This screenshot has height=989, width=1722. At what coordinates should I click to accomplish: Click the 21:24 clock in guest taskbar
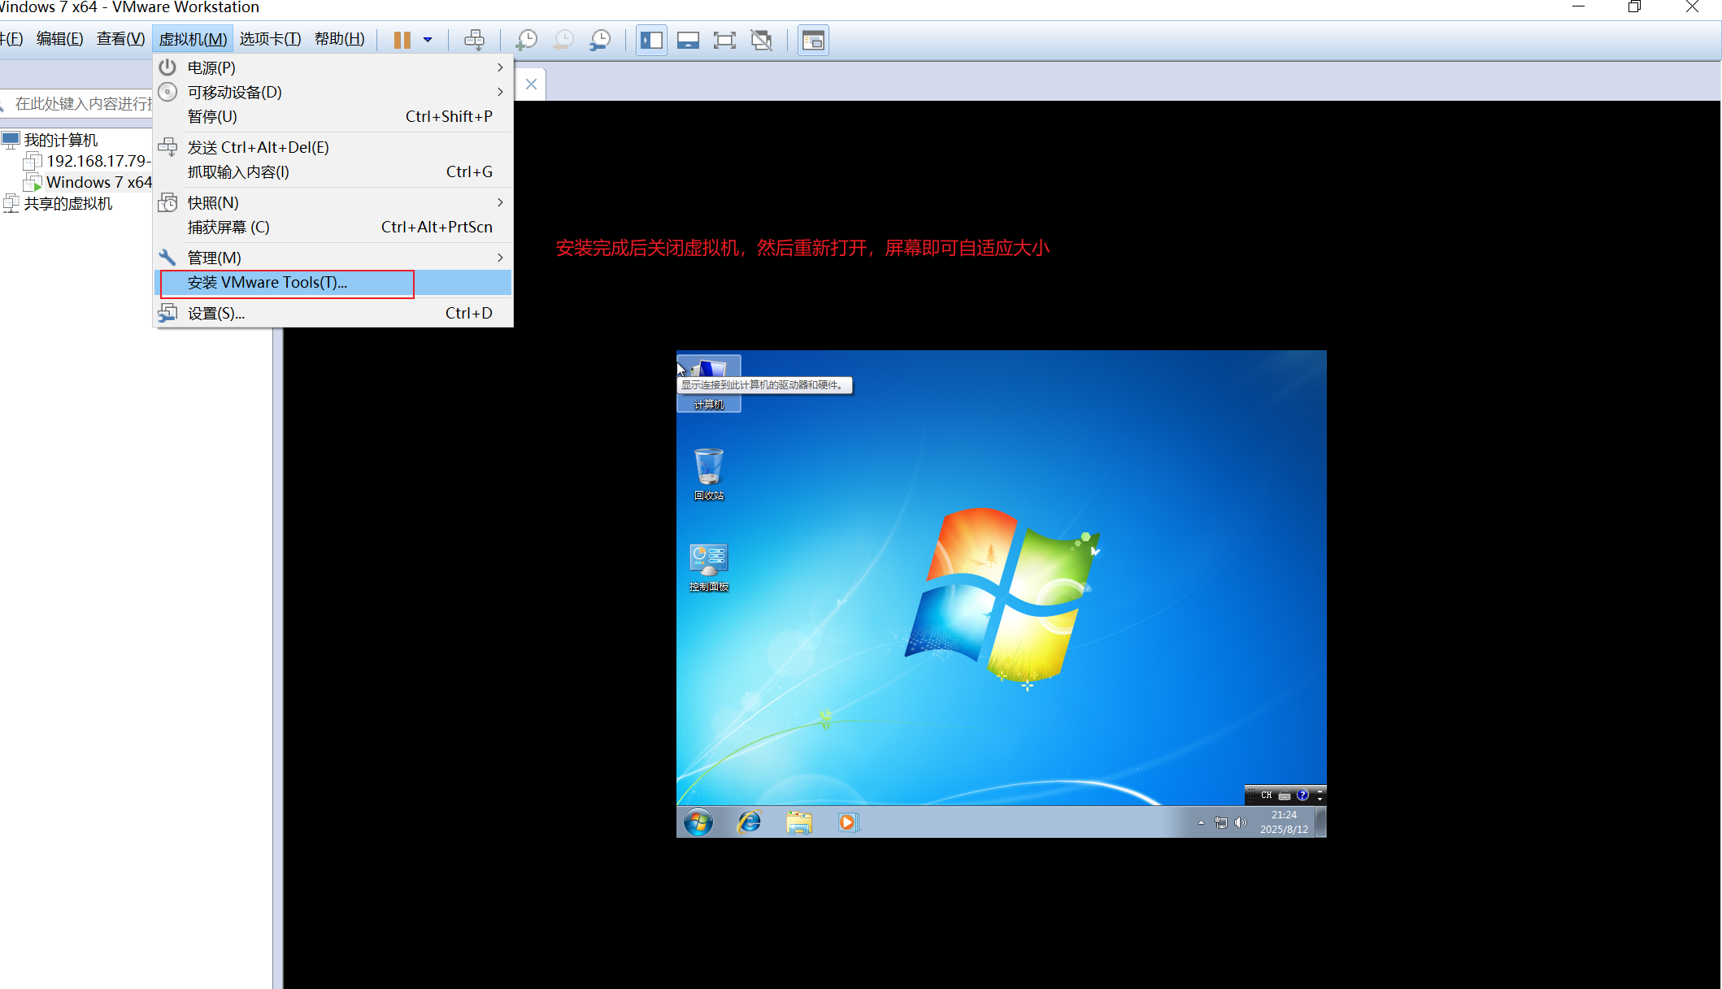click(1284, 822)
